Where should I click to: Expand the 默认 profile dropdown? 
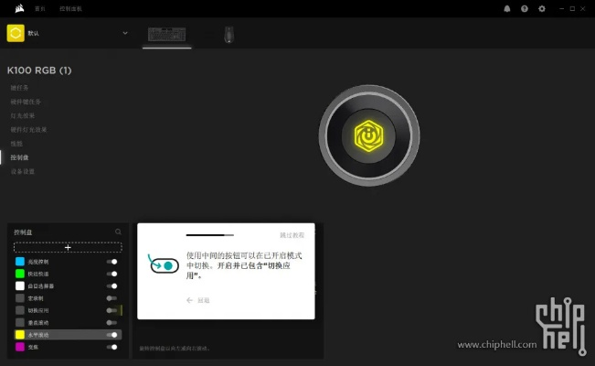click(x=125, y=34)
